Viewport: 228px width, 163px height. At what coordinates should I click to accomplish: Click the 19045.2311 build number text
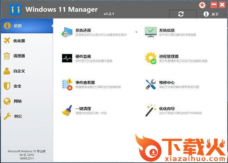(x=27, y=158)
